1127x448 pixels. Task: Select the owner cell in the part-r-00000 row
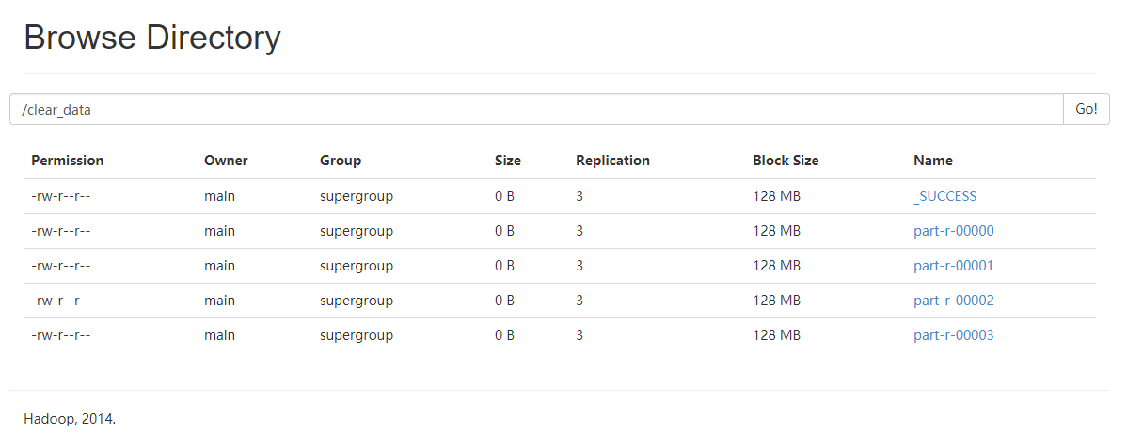(220, 231)
